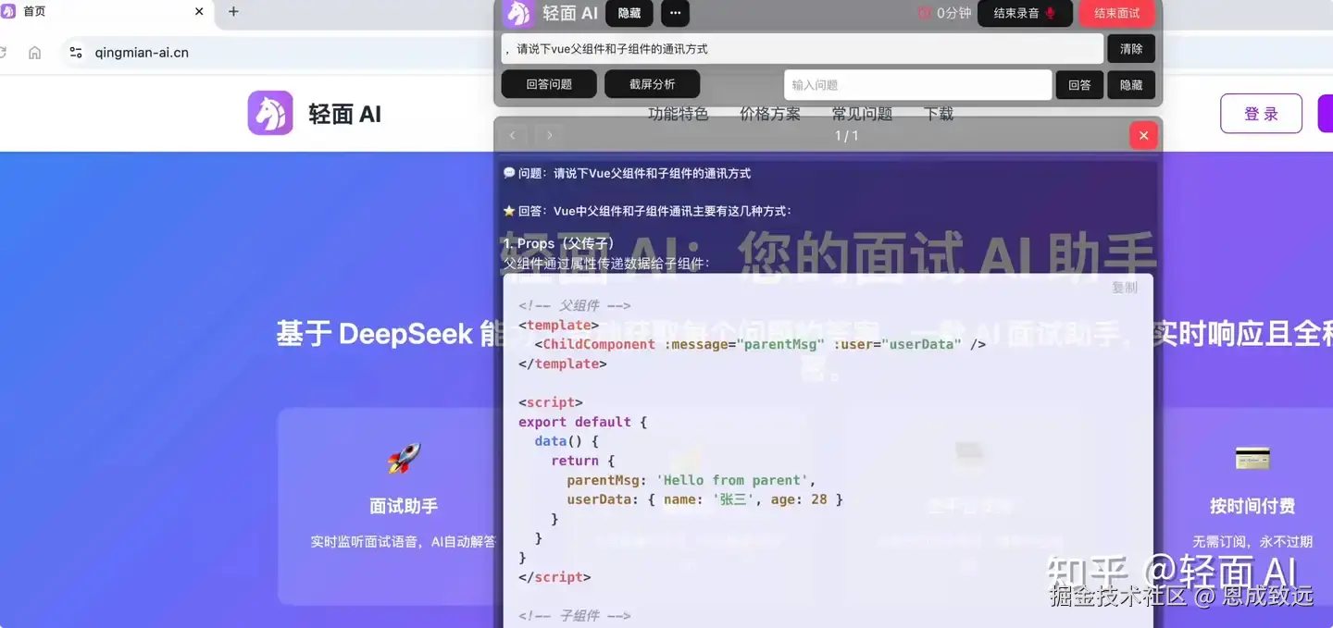
Task: Focus the 输入问题 input field
Action: 918,85
